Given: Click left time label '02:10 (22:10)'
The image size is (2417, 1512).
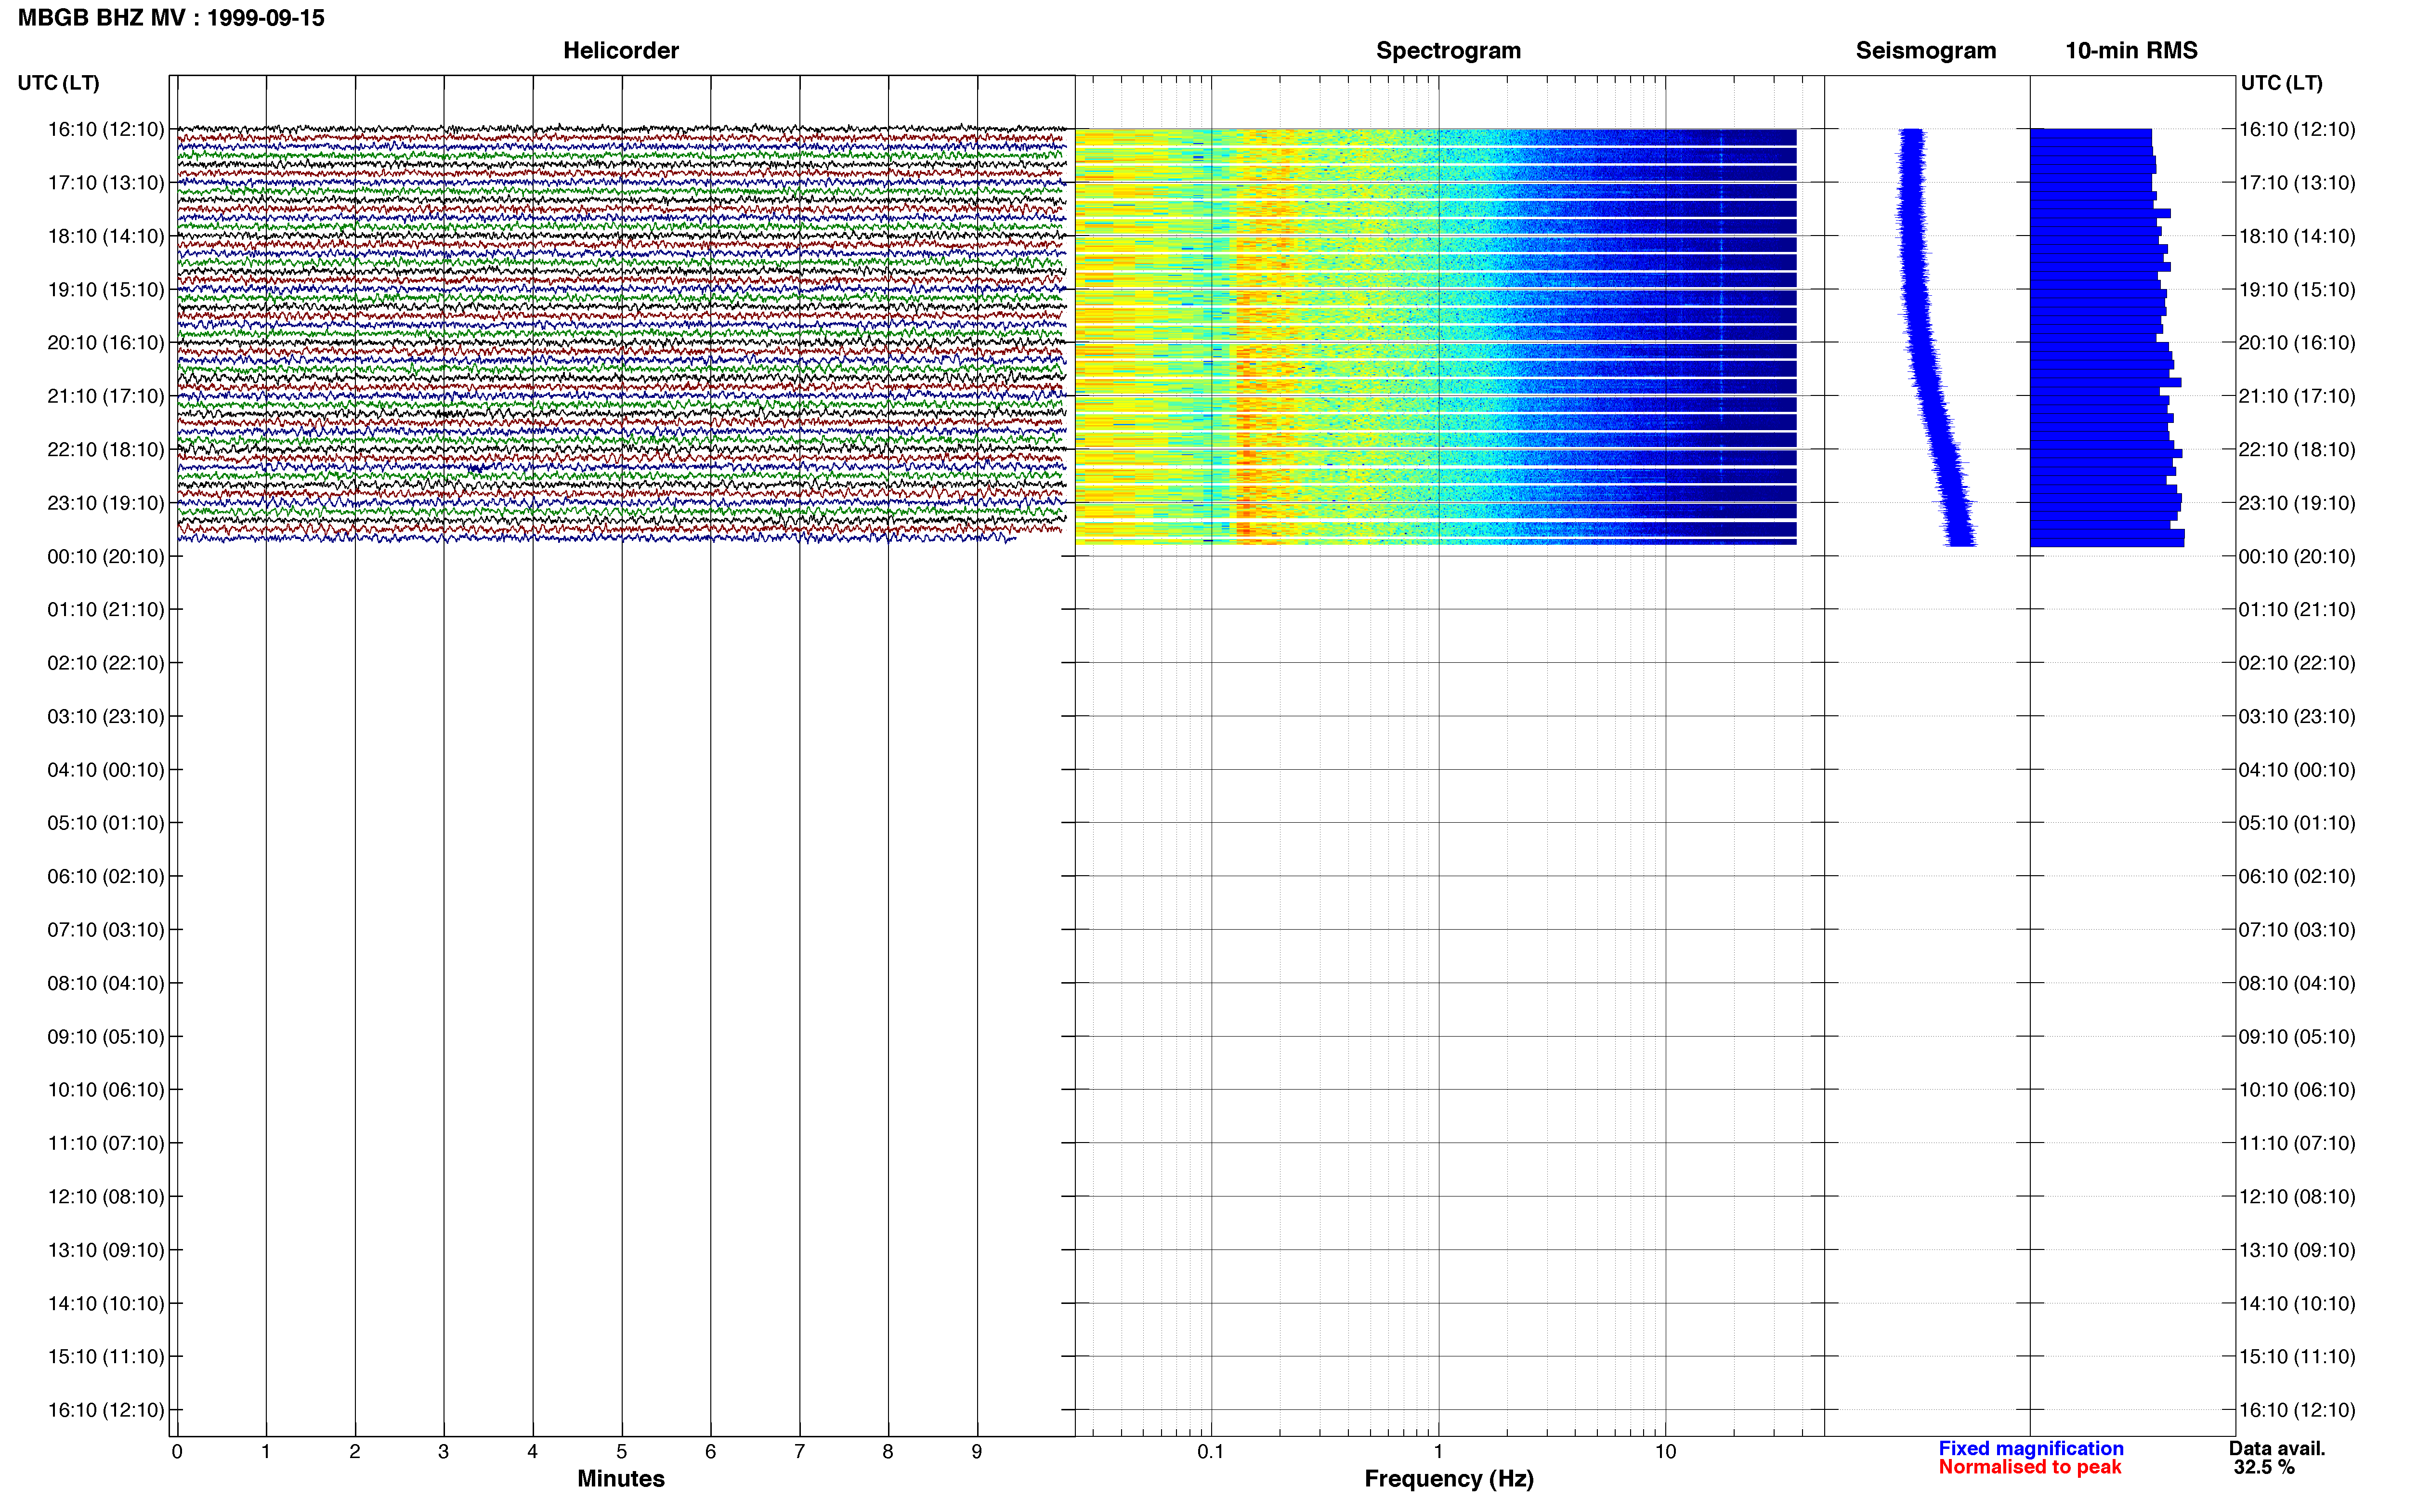Looking at the screenshot, I should [106, 663].
